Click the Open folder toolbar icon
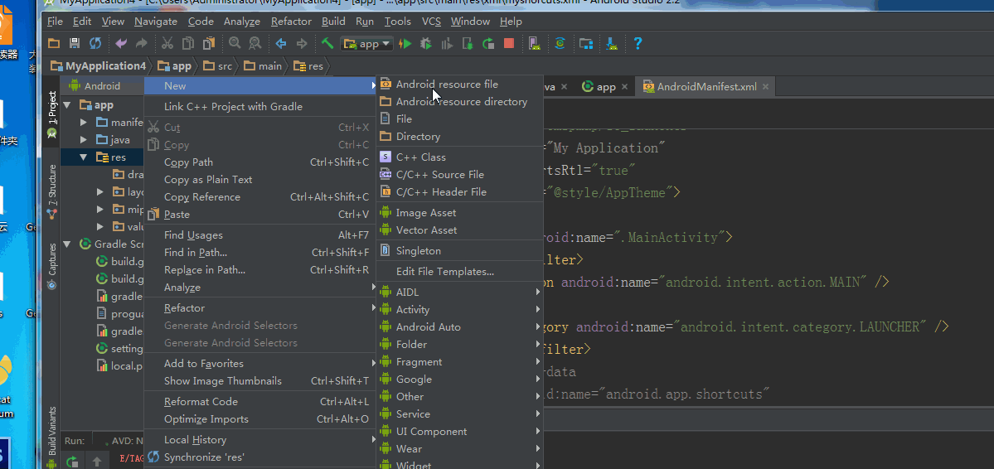 click(54, 43)
